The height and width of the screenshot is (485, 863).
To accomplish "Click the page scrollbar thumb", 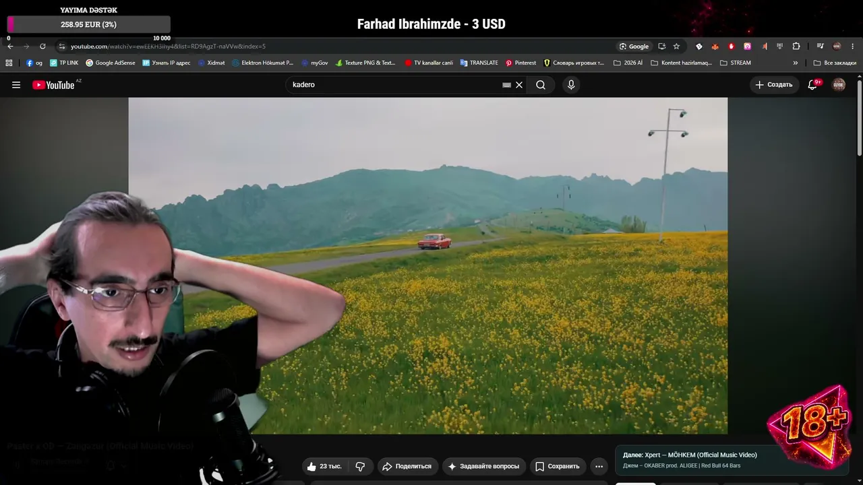I will click(859, 119).
